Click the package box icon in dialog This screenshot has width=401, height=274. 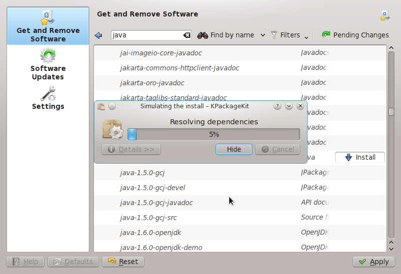coord(113,130)
